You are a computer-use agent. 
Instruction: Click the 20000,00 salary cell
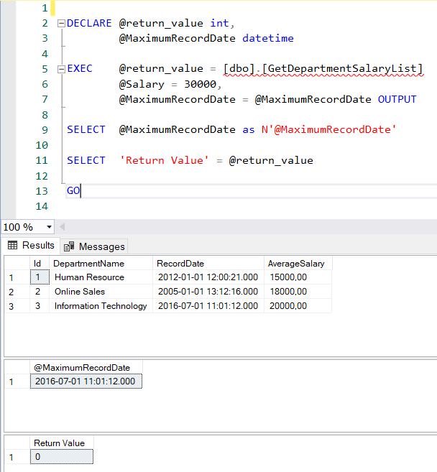pos(298,306)
